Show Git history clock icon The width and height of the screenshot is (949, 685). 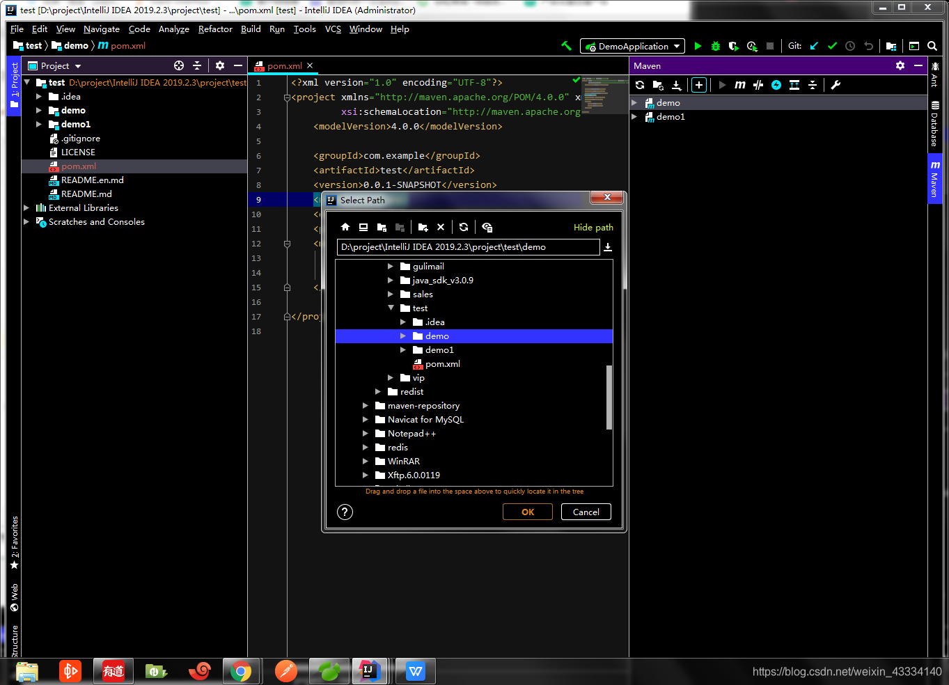coord(850,46)
